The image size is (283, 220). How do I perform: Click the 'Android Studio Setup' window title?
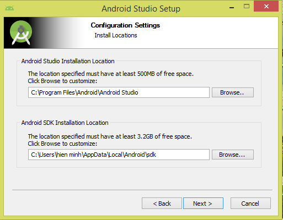(141, 9)
